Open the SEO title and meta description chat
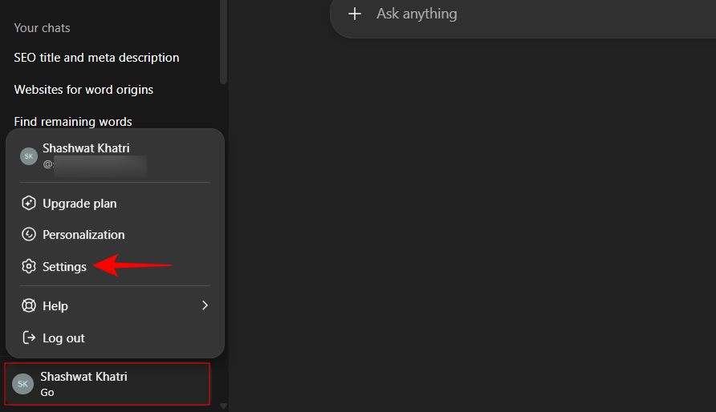Screen dimensions: 716x412 (96, 58)
